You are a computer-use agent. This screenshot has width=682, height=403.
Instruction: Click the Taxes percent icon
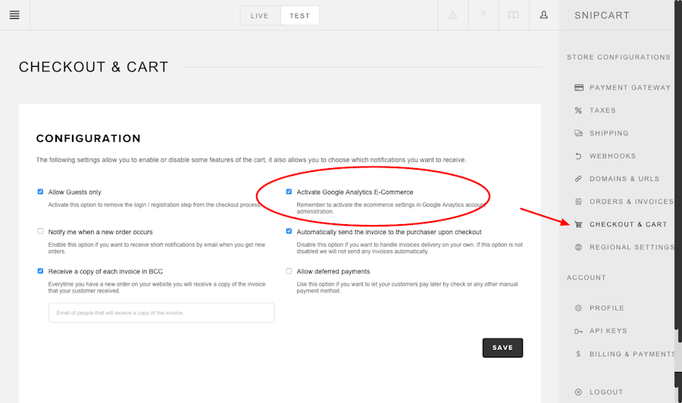578,111
